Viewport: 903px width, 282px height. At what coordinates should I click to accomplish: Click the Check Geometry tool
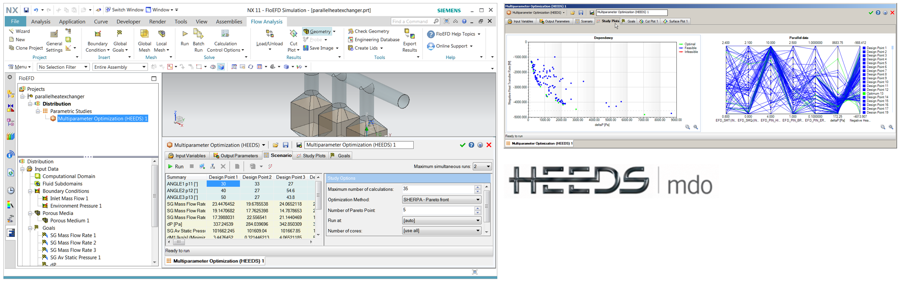(368, 31)
